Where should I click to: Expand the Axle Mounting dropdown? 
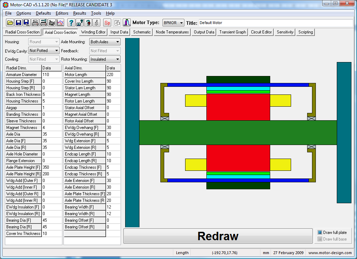(x=105, y=42)
